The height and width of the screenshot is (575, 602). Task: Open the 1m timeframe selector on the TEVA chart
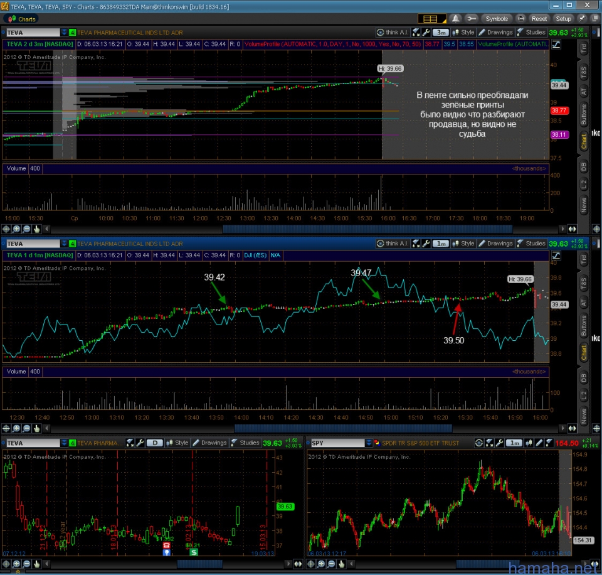point(441,244)
